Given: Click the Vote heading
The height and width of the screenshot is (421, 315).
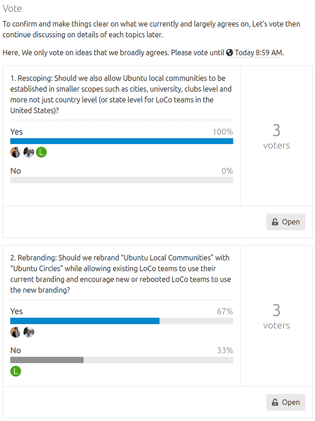Looking at the screenshot, I should point(12,8).
